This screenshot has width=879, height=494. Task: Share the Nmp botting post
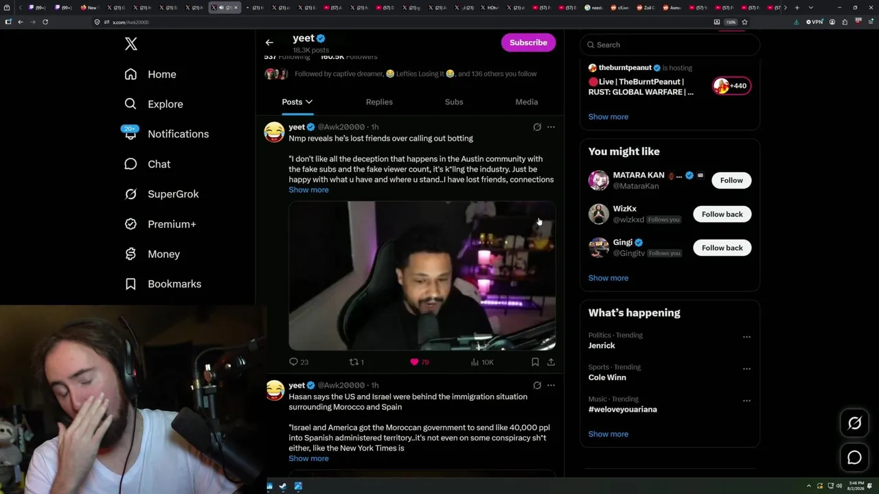click(551, 362)
